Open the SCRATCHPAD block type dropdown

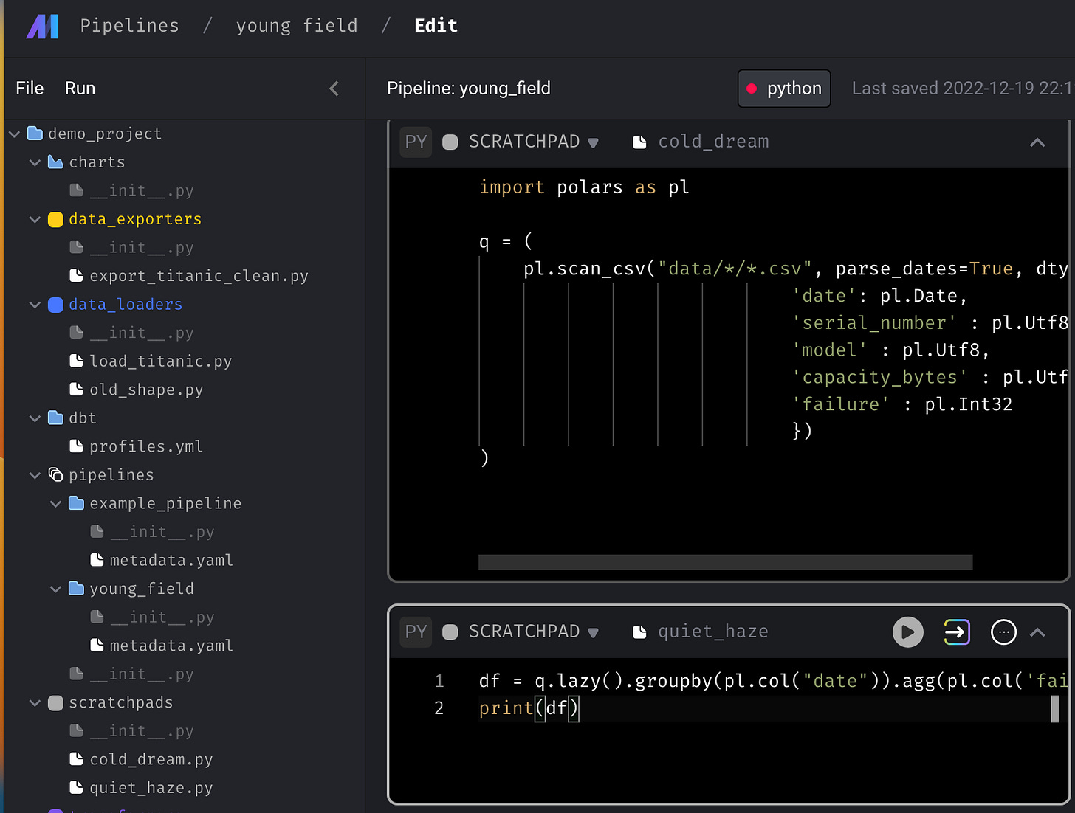click(594, 142)
